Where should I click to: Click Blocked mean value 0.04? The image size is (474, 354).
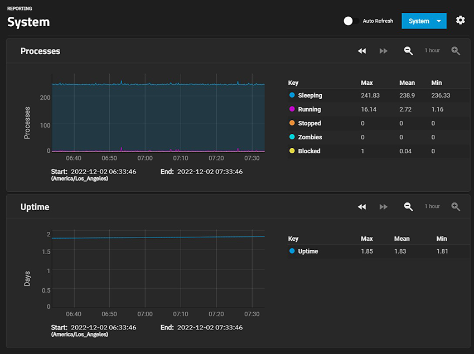405,151
